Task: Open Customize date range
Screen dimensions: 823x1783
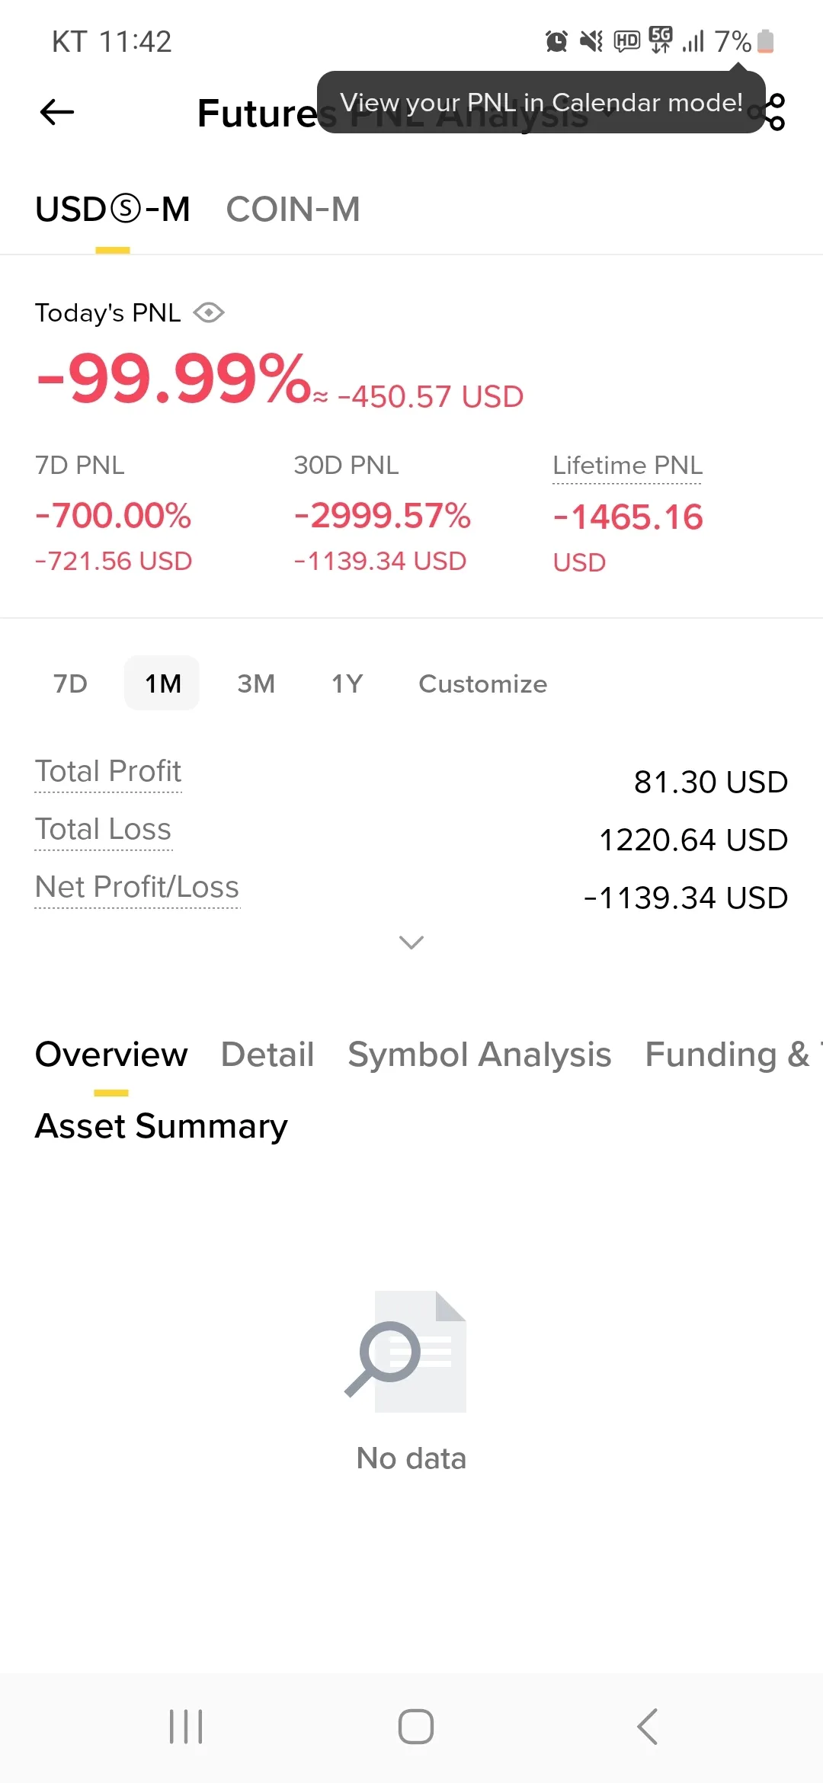Action: [x=482, y=683]
